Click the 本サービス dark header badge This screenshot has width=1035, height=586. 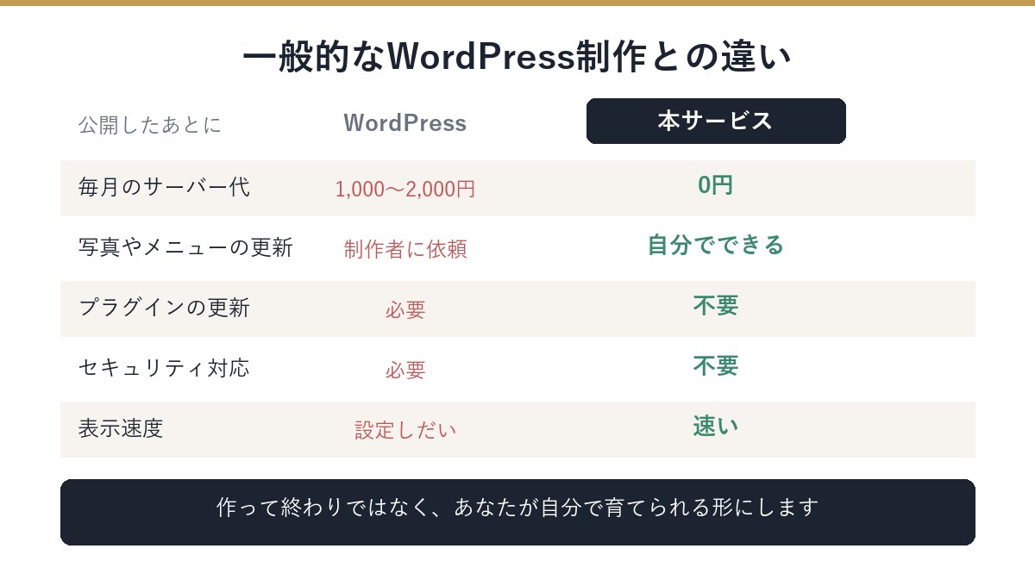click(x=716, y=121)
